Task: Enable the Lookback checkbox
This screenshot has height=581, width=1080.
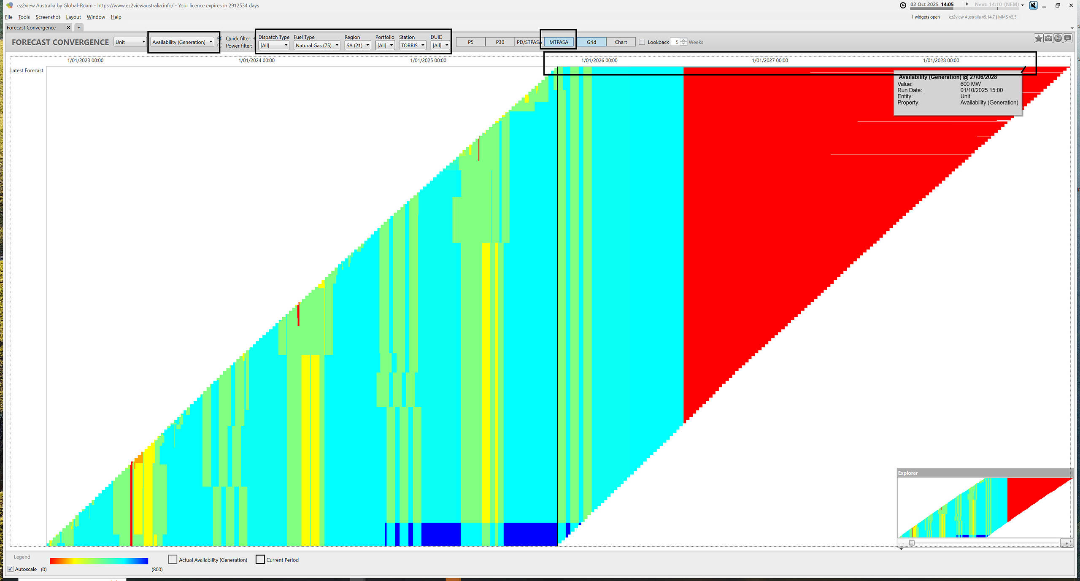Action: (642, 42)
